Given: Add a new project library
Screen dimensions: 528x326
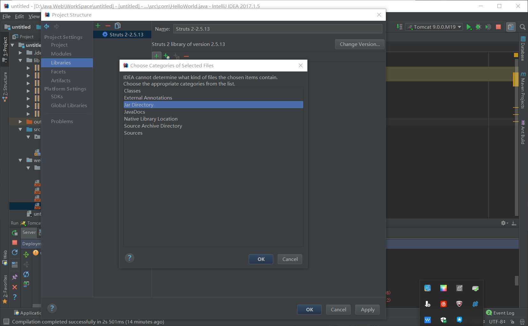Looking at the screenshot, I should click(98, 26).
